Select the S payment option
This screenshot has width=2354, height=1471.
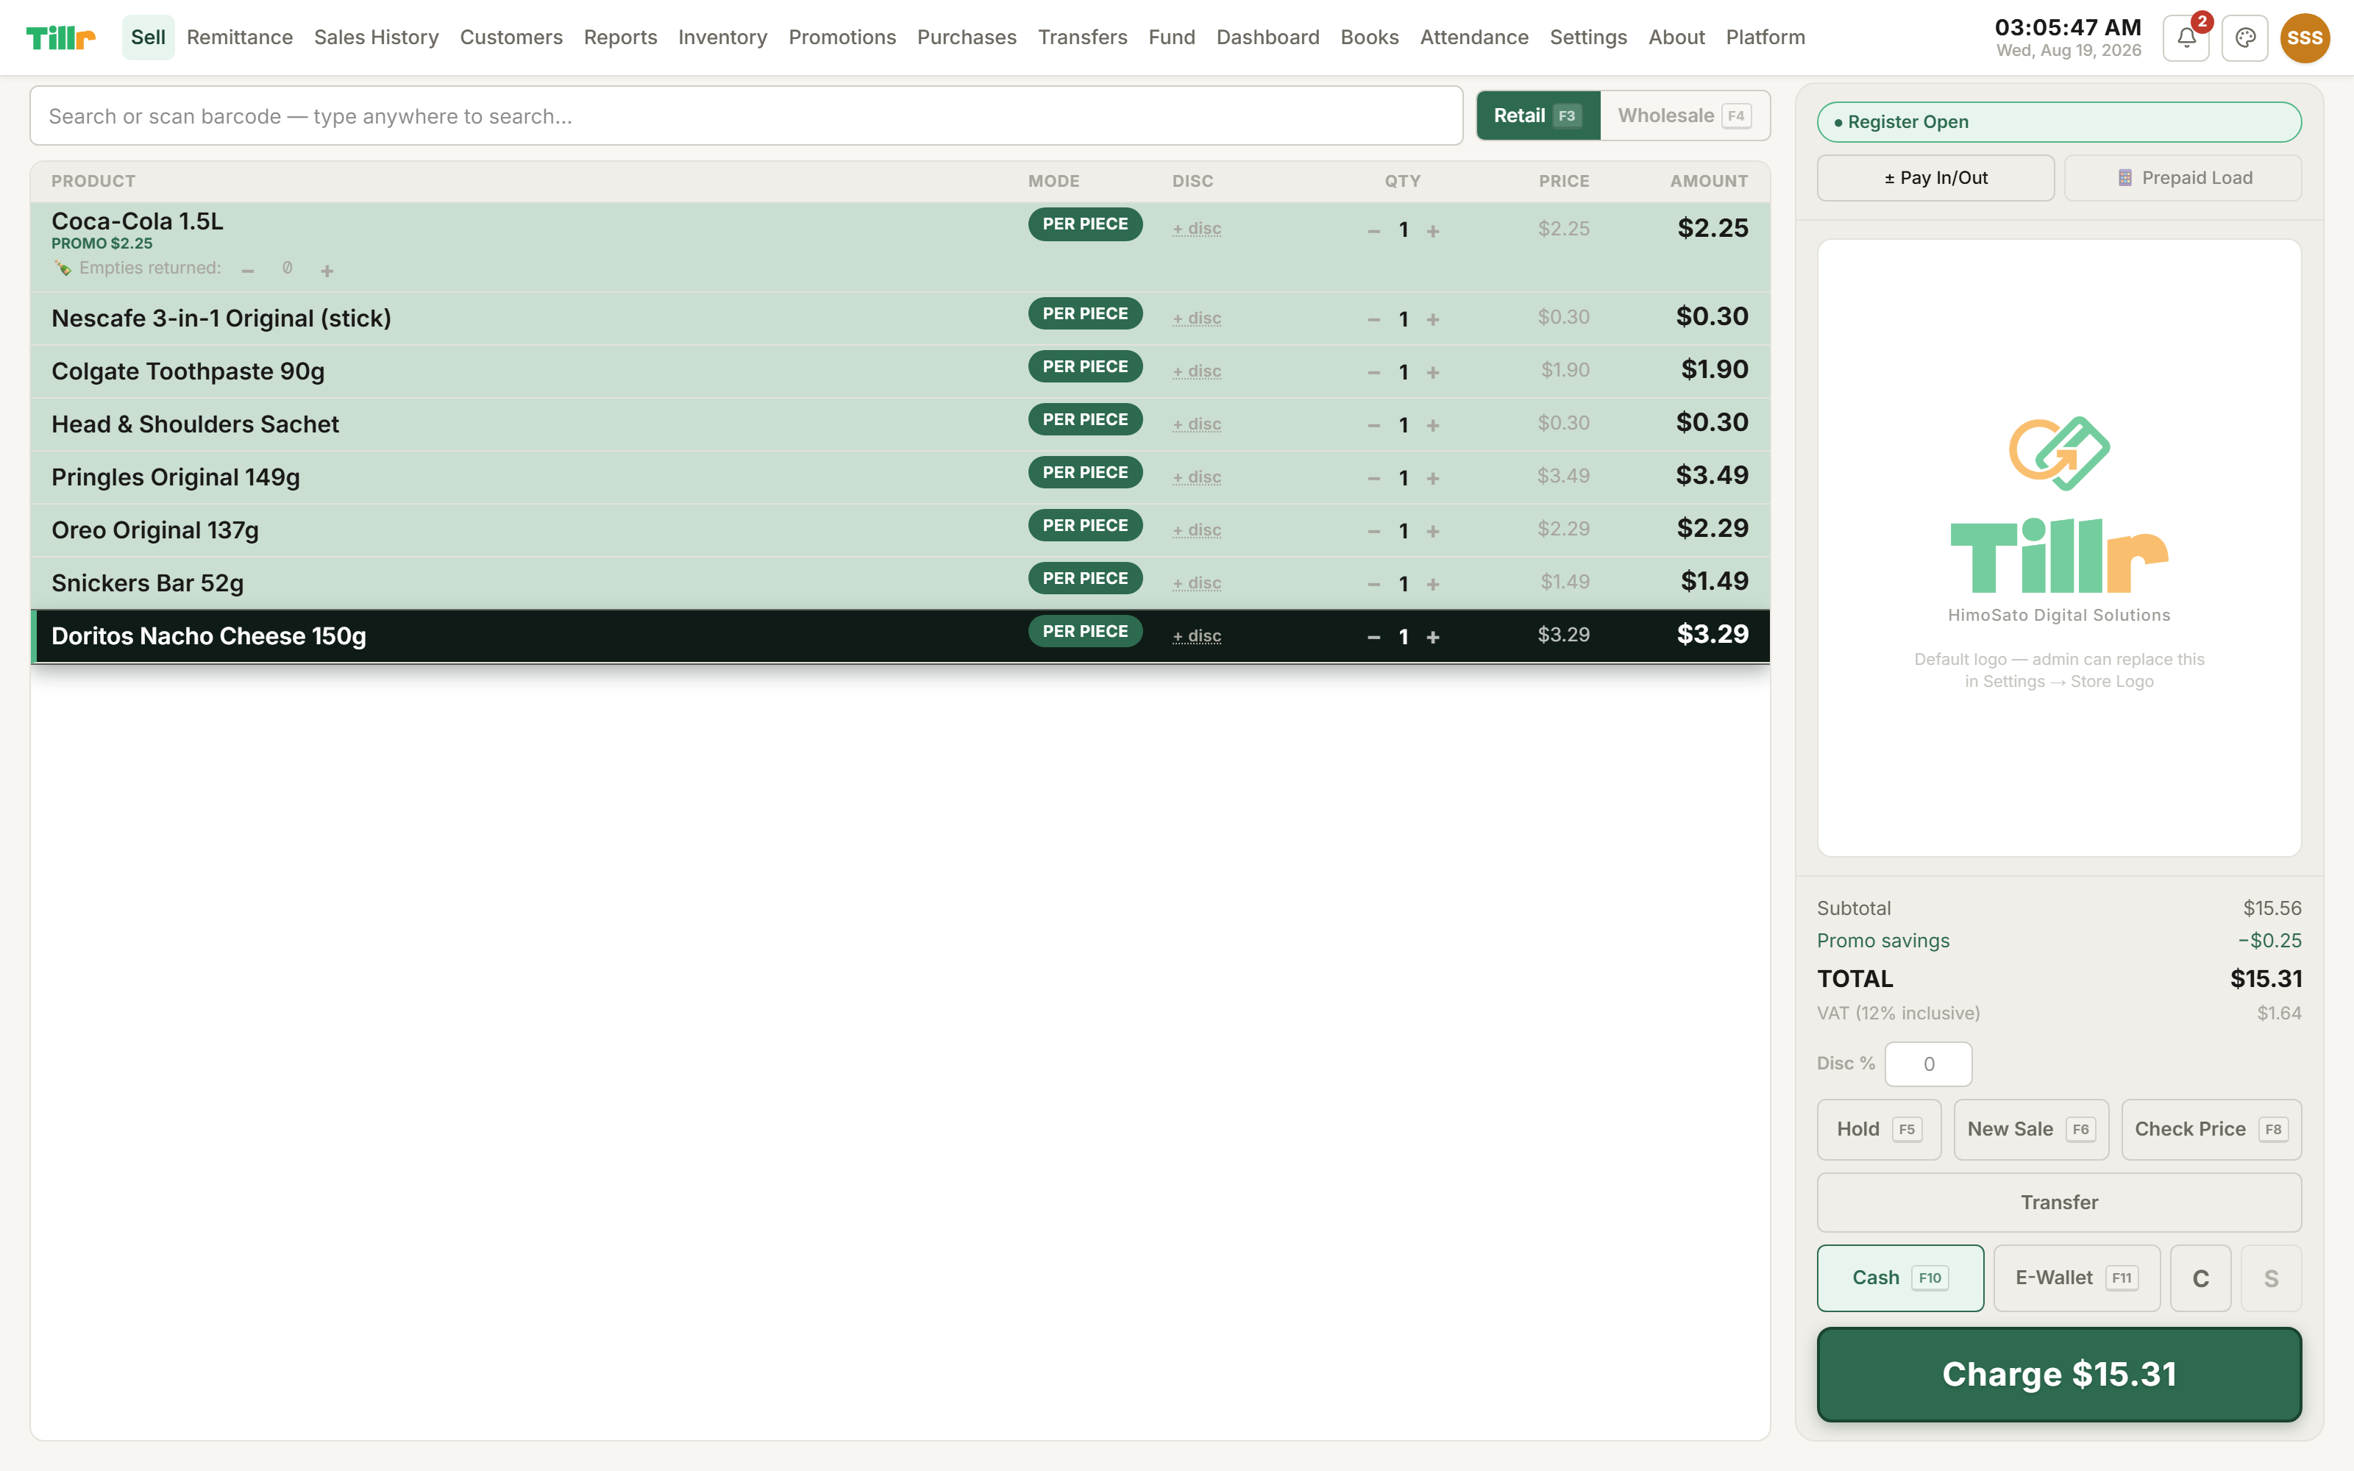click(2272, 1278)
